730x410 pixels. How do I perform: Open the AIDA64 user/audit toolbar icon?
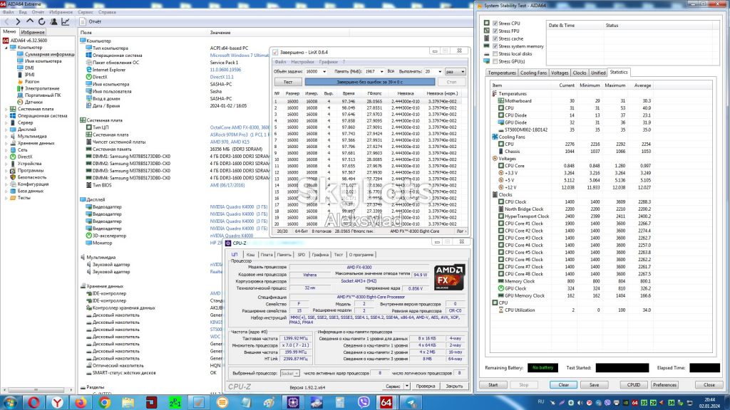(53, 21)
